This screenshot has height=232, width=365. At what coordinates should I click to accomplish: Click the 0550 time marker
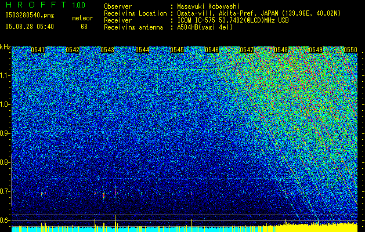coord(350,50)
